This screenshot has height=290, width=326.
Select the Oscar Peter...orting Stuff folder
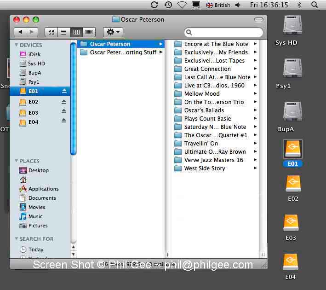[x=121, y=52]
